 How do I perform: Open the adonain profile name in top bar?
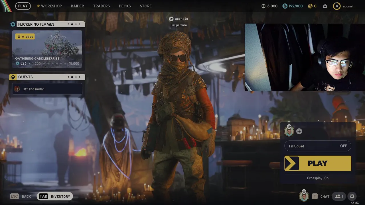point(348,6)
